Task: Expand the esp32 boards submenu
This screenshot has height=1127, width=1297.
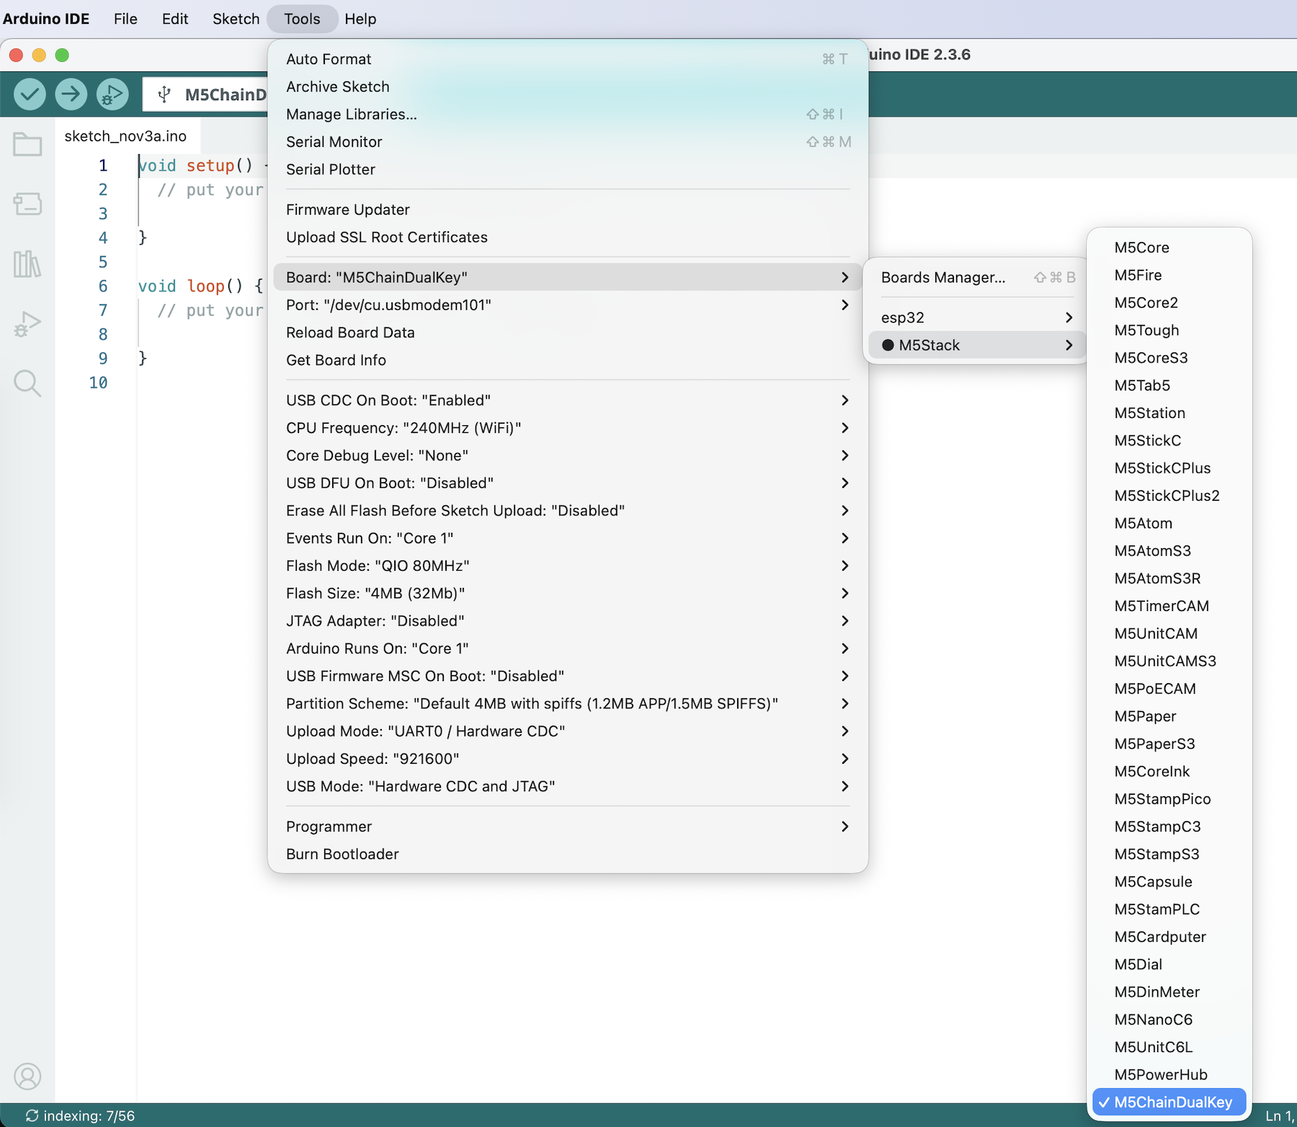Action: (x=976, y=318)
